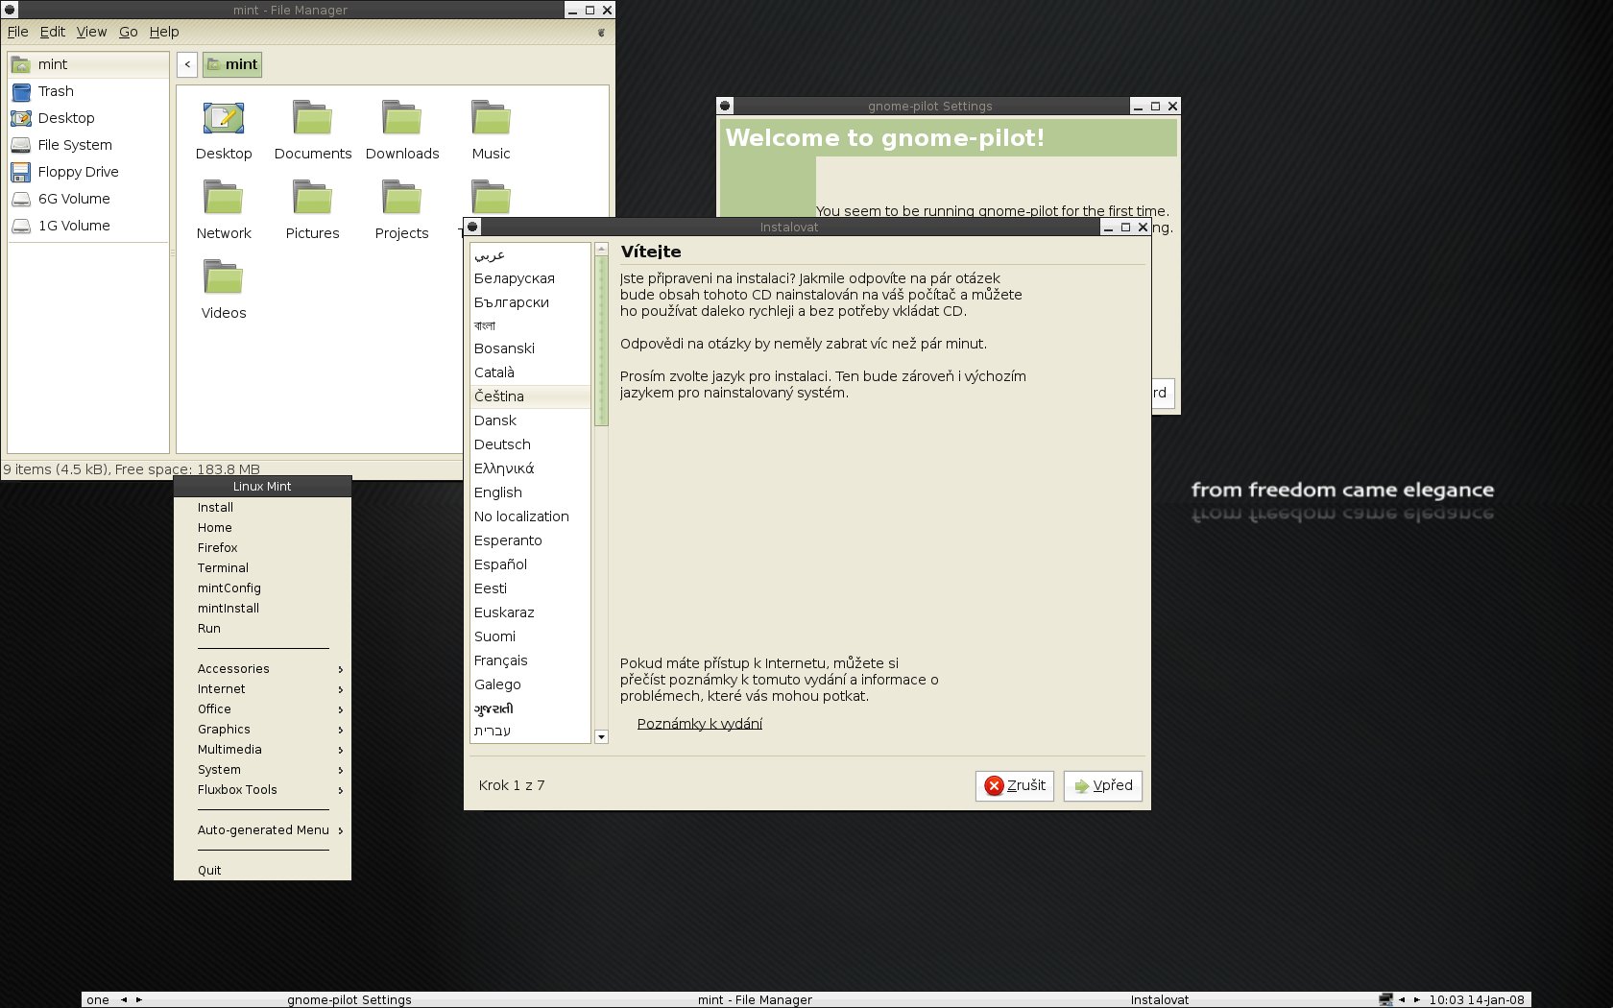Switch to Instalovat in taskbar
Screen dimensions: 1613x1008
click(1159, 999)
